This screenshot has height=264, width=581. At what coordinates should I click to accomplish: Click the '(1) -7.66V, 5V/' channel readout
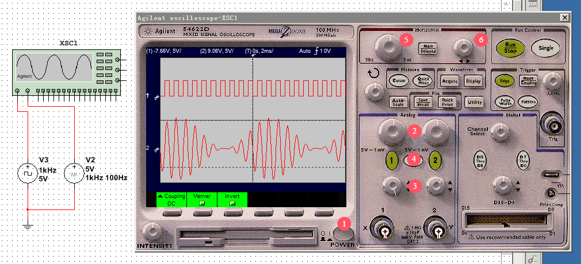pyautogui.click(x=164, y=51)
